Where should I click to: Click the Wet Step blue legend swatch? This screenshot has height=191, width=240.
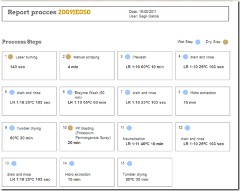click(x=198, y=42)
